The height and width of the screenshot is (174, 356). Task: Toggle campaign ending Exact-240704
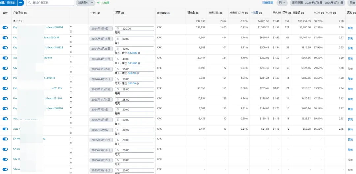5,109
